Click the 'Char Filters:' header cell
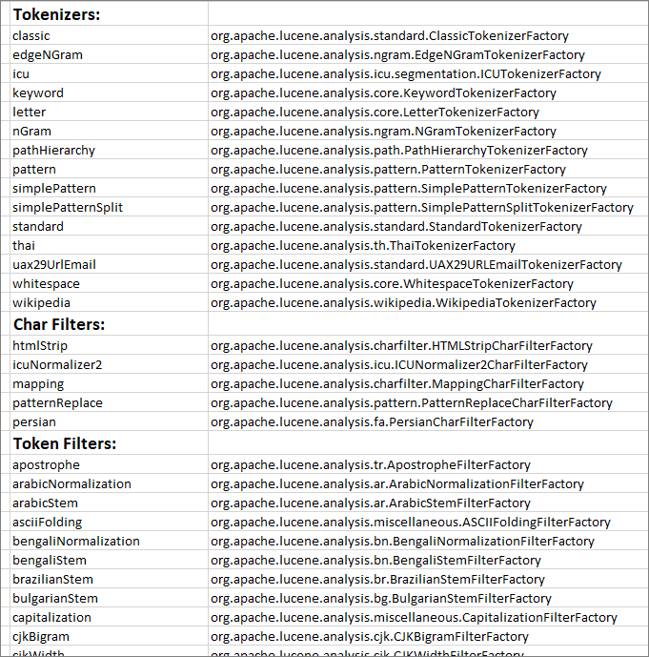 (x=58, y=324)
